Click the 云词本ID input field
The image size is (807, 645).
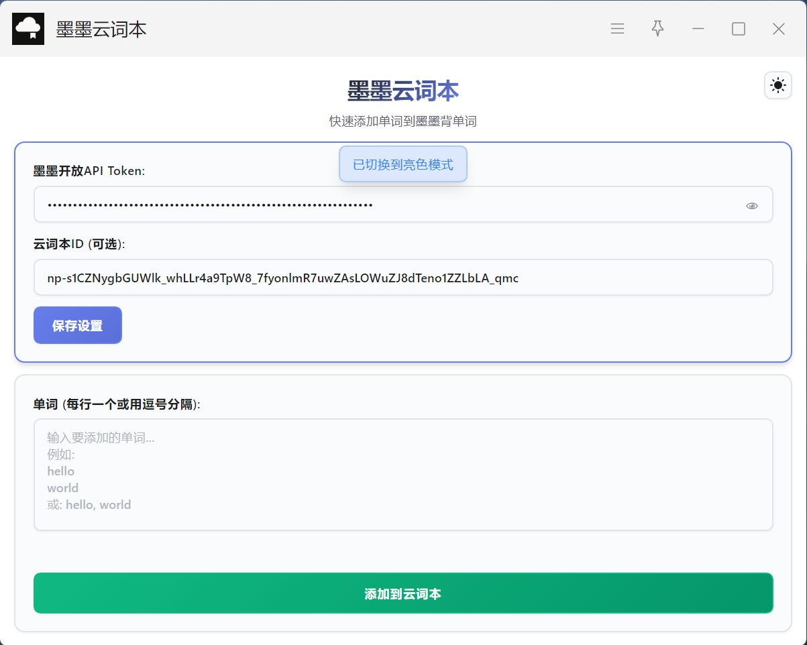pyautogui.click(x=403, y=278)
